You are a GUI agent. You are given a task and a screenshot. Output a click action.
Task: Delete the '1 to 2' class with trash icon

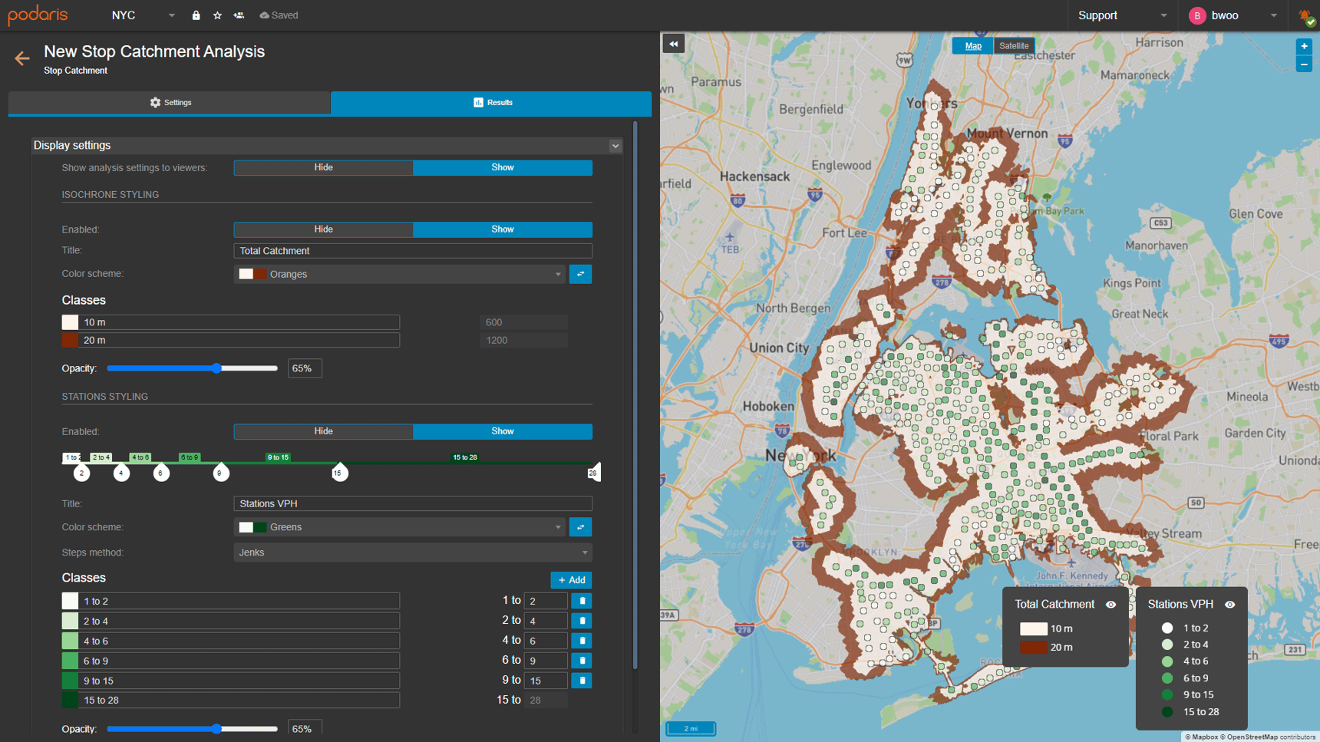[581, 601]
